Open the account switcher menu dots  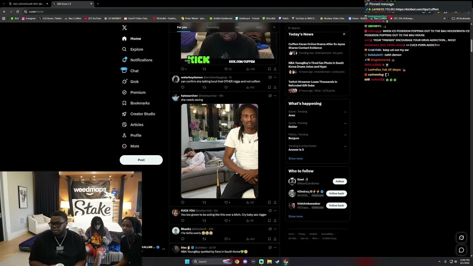coord(163,249)
